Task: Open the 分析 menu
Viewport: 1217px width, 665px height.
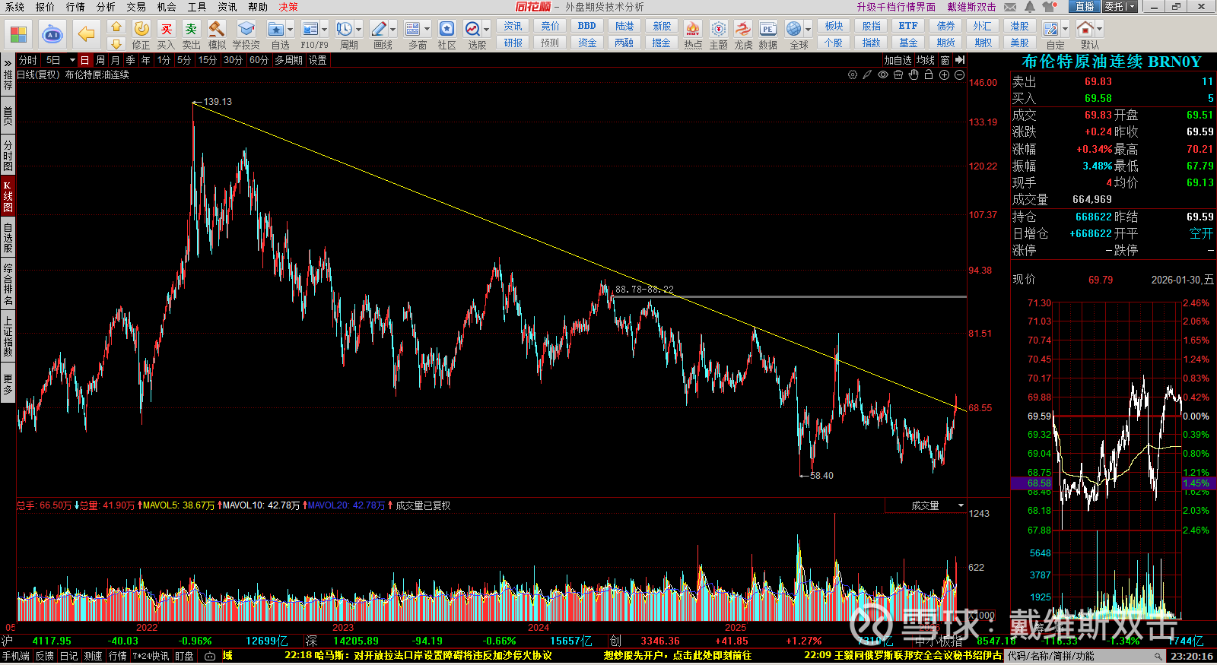Action: [106, 7]
